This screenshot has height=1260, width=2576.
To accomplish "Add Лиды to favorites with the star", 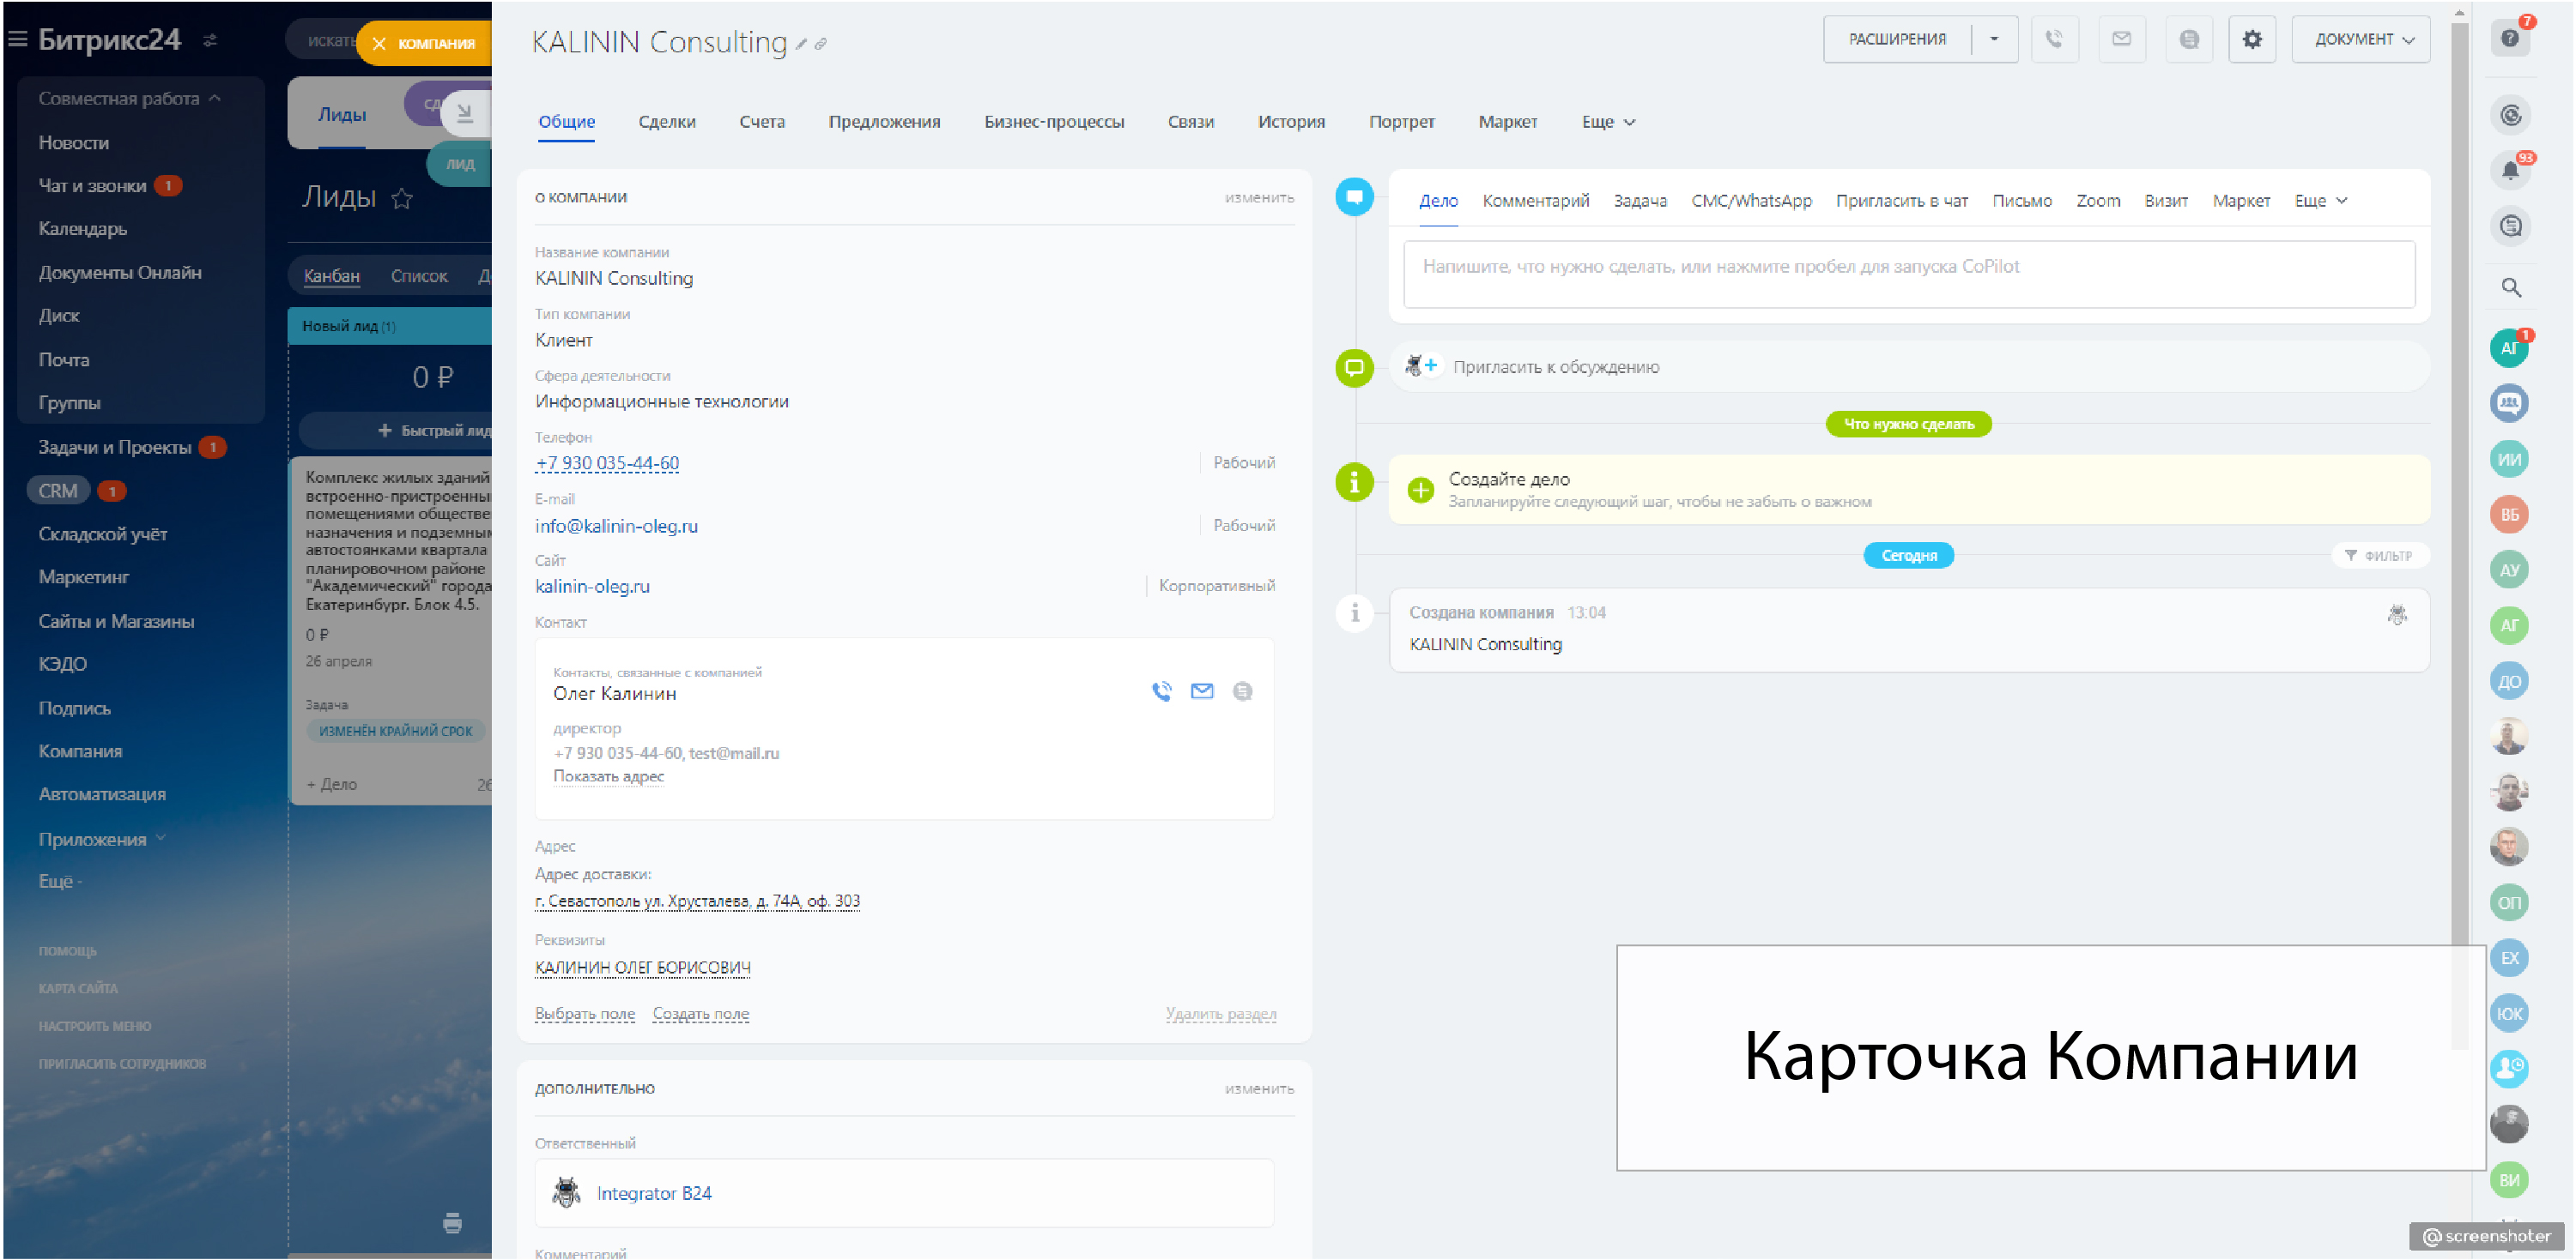I will point(402,198).
